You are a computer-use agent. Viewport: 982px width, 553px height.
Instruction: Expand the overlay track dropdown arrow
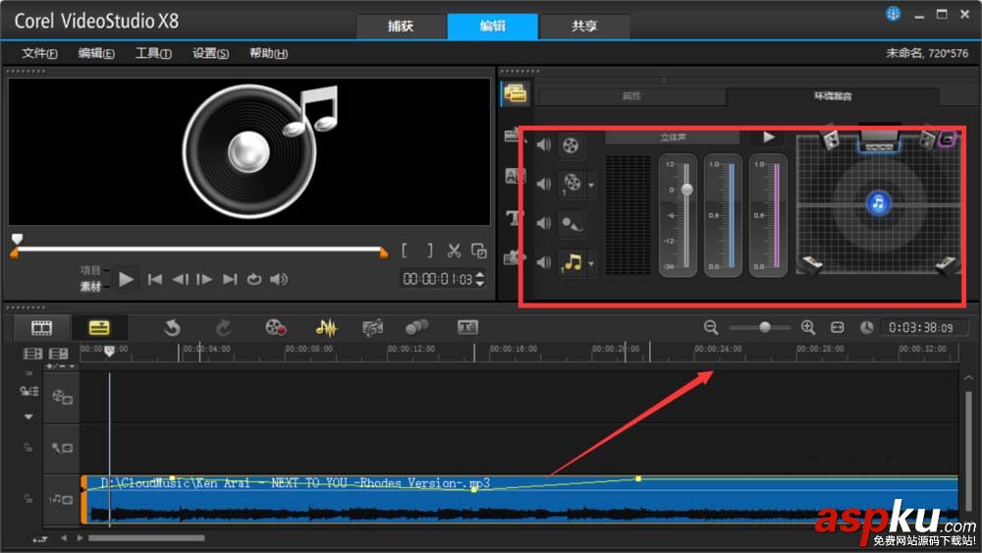click(x=590, y=186)
